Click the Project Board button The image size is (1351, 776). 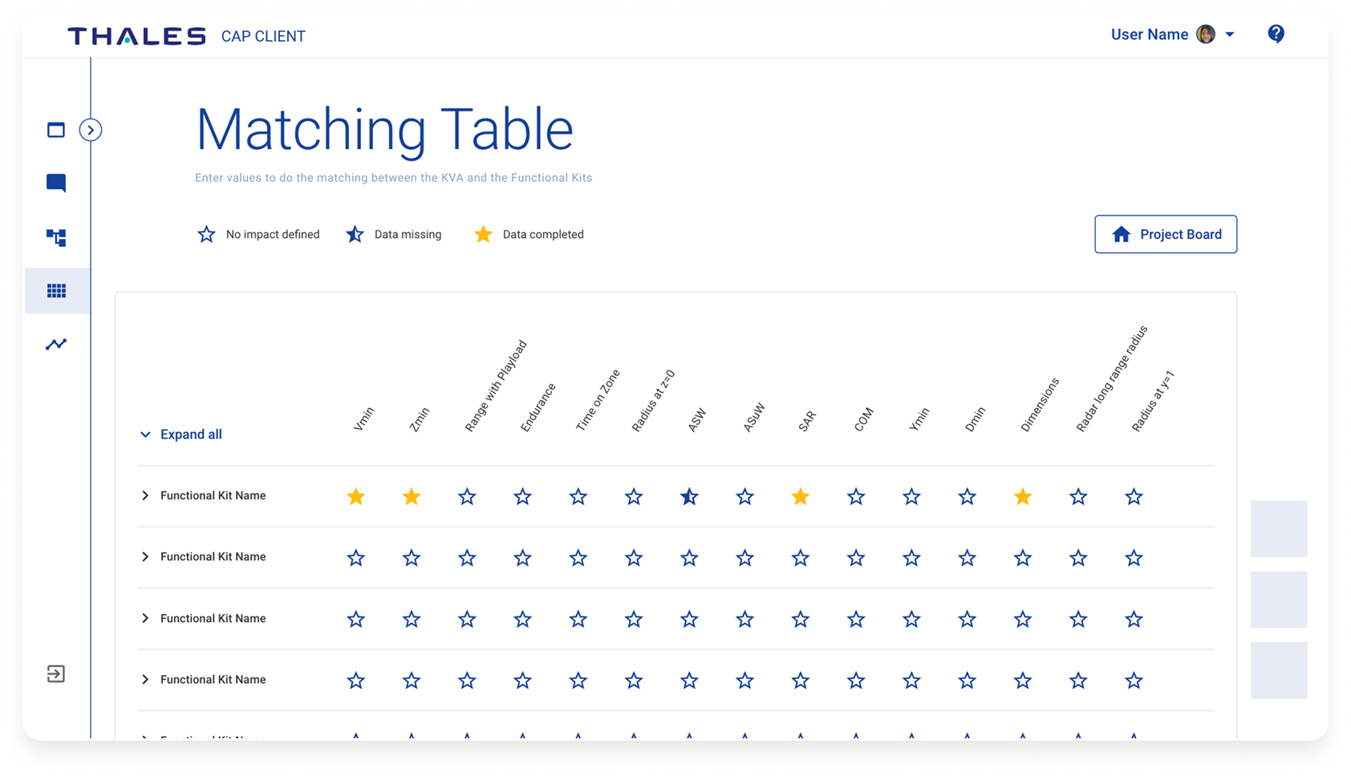tap(1166, 234)
